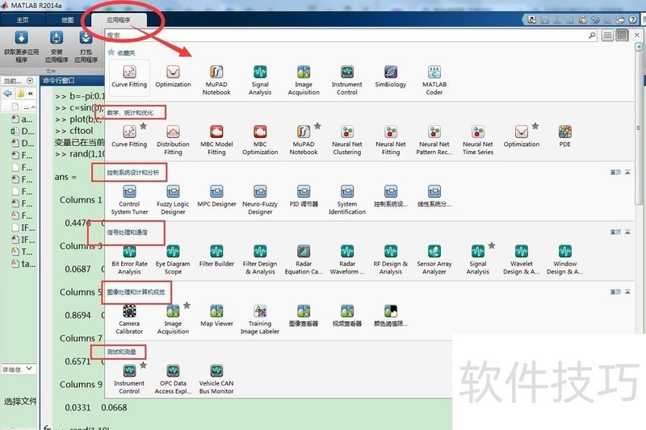Collapse the 图像处理和计算机视觉 section
This screenshot has width=646, height=430.
click(627, 292)
